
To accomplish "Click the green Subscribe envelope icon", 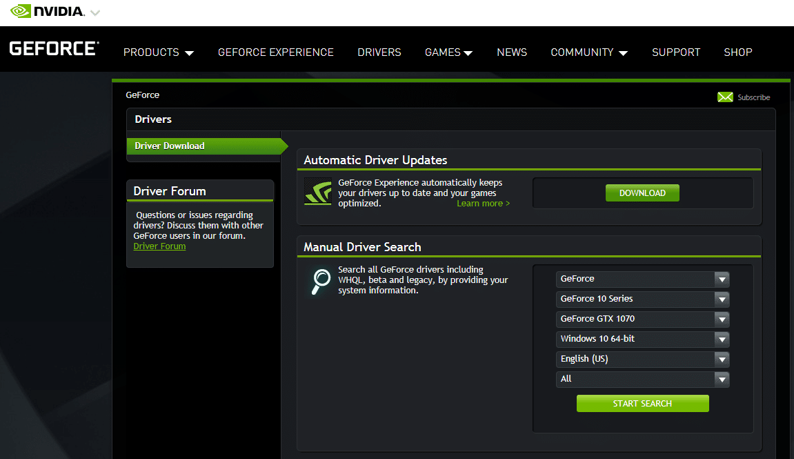I will [x=725, y=97].
